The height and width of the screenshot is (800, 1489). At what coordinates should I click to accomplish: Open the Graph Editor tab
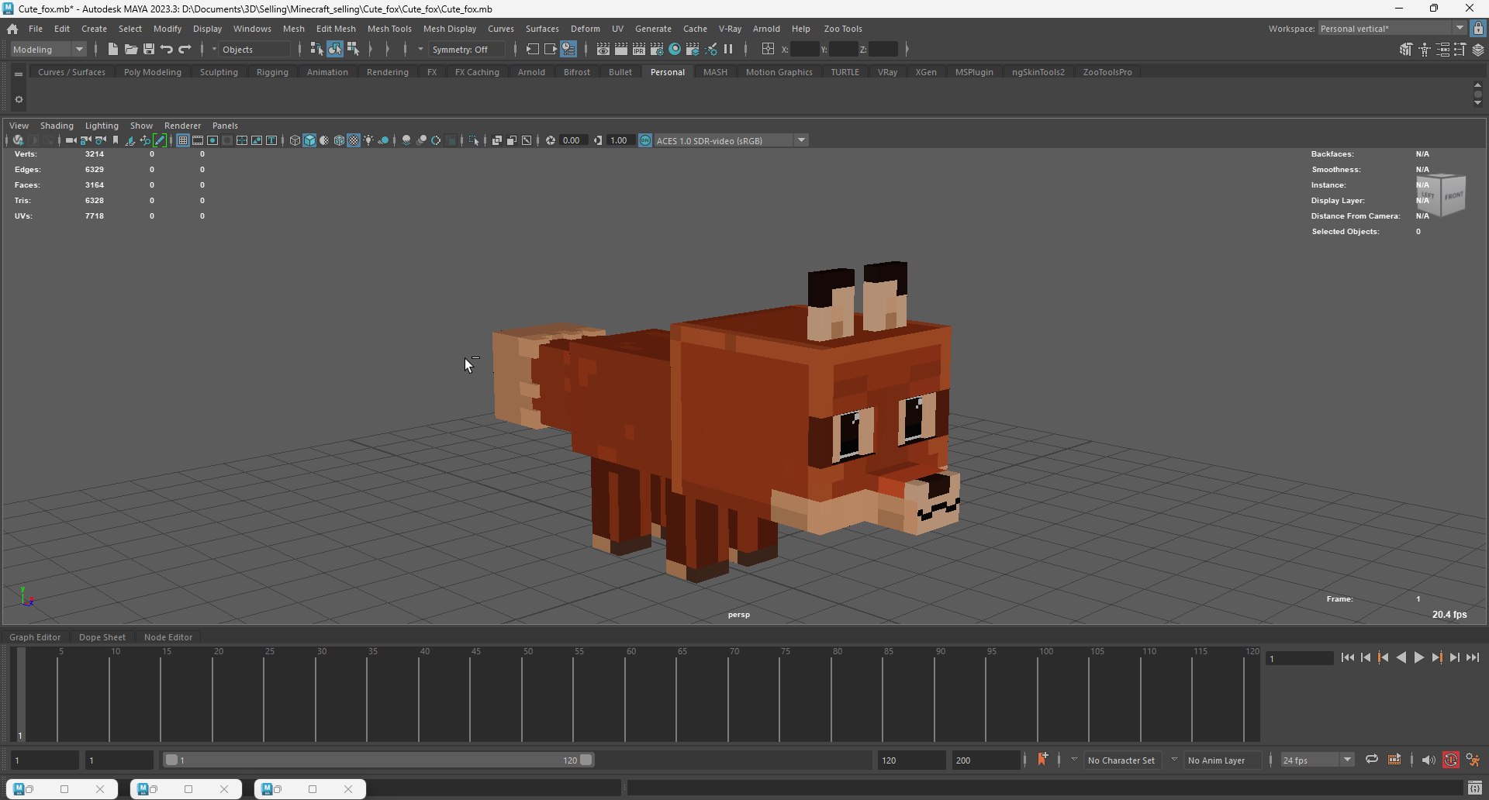tap(35, 637)
